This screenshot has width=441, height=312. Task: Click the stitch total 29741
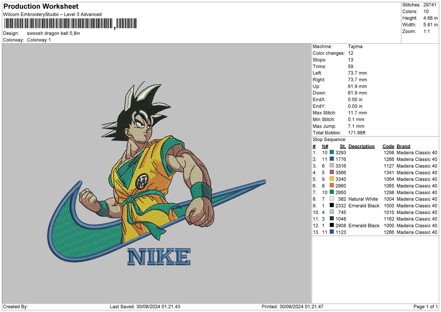pyautogui.click(x=430, y=5)
